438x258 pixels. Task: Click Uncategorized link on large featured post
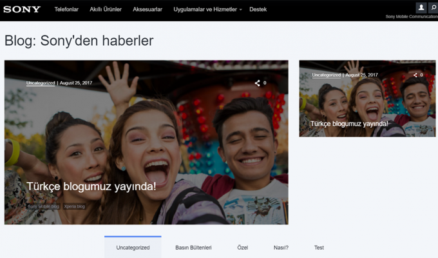(41, 83)
